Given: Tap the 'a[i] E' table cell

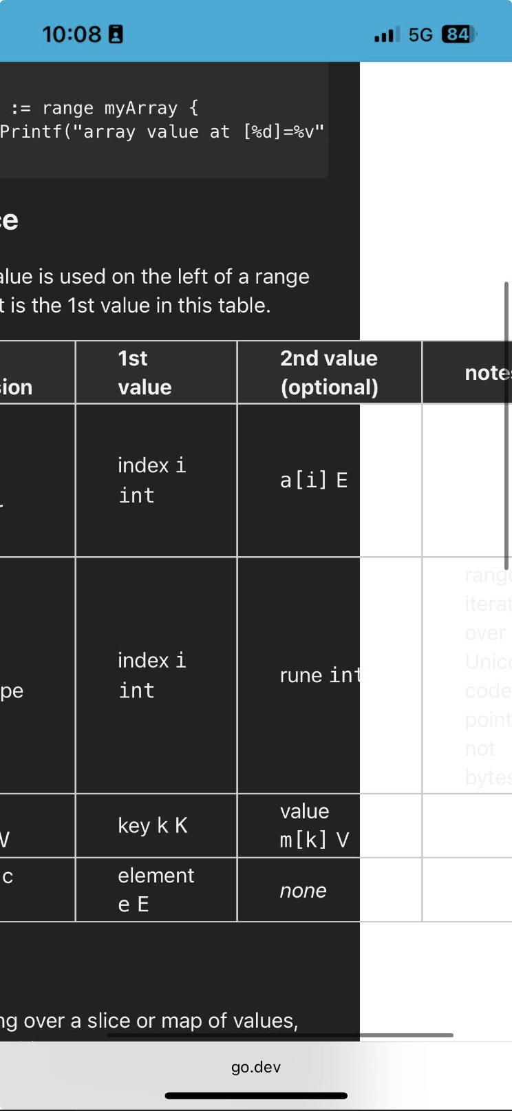Looking at the screenshot, I should (329, 480).
